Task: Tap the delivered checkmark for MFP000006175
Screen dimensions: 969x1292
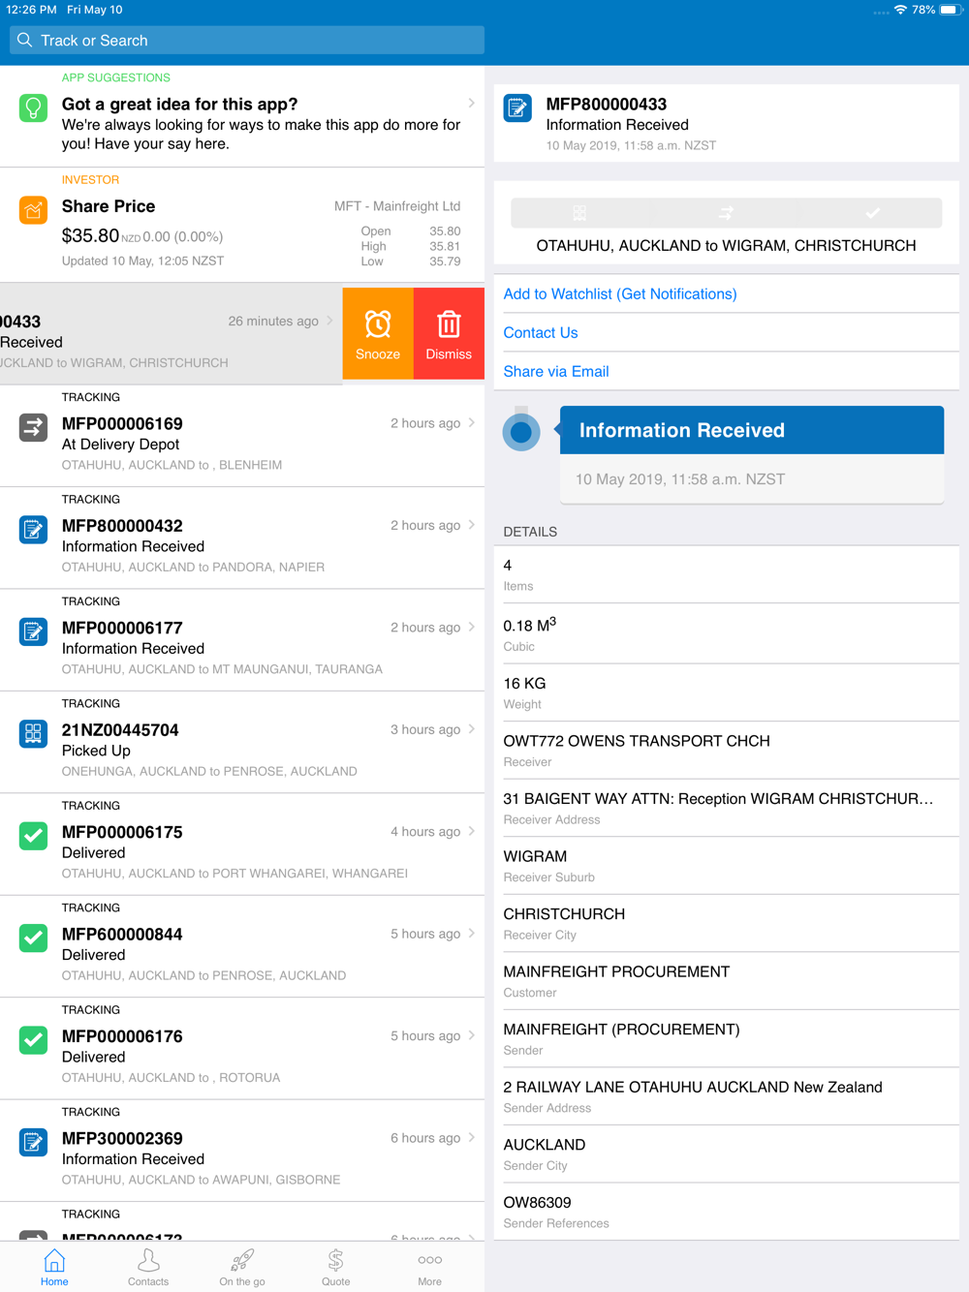Action: click(33, 836)
